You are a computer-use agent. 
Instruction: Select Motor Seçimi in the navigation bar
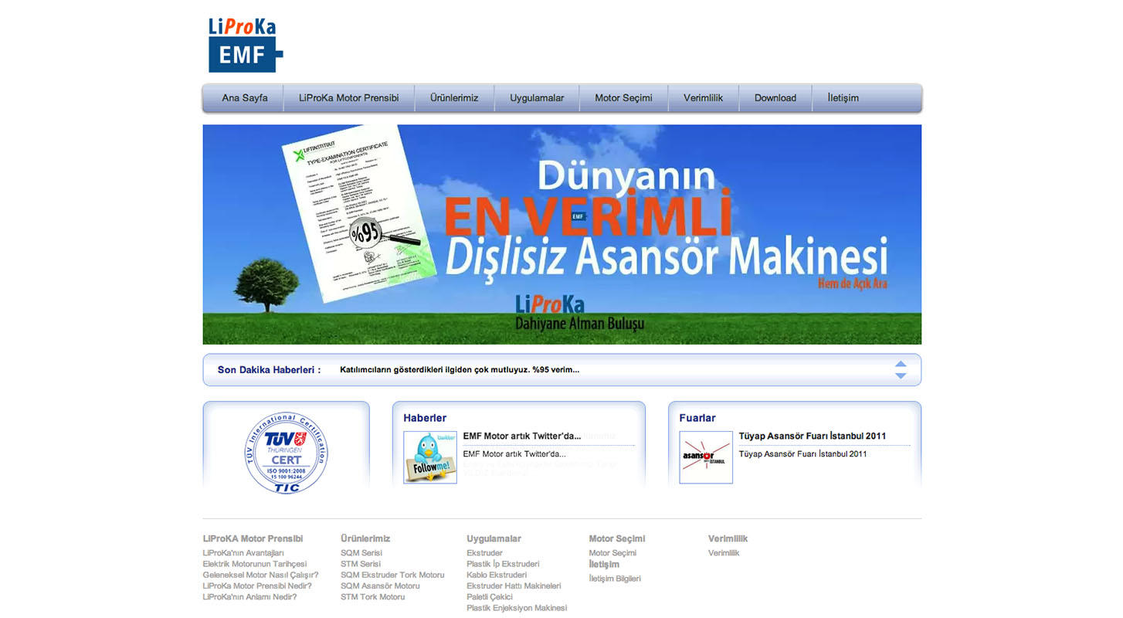(x=623, y=98)
